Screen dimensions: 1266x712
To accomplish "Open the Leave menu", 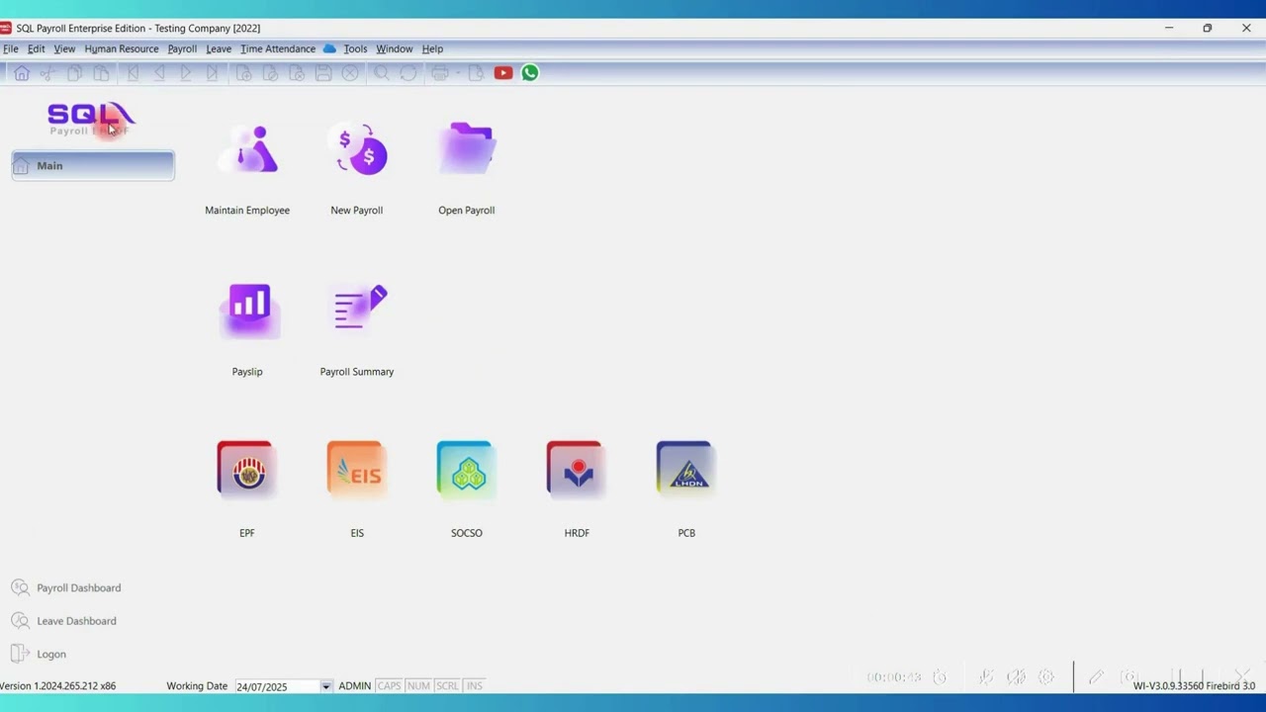I will click(219, 48).
